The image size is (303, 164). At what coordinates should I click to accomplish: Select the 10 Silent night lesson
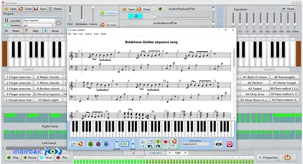pyautogui.click(x=48, y=100)
